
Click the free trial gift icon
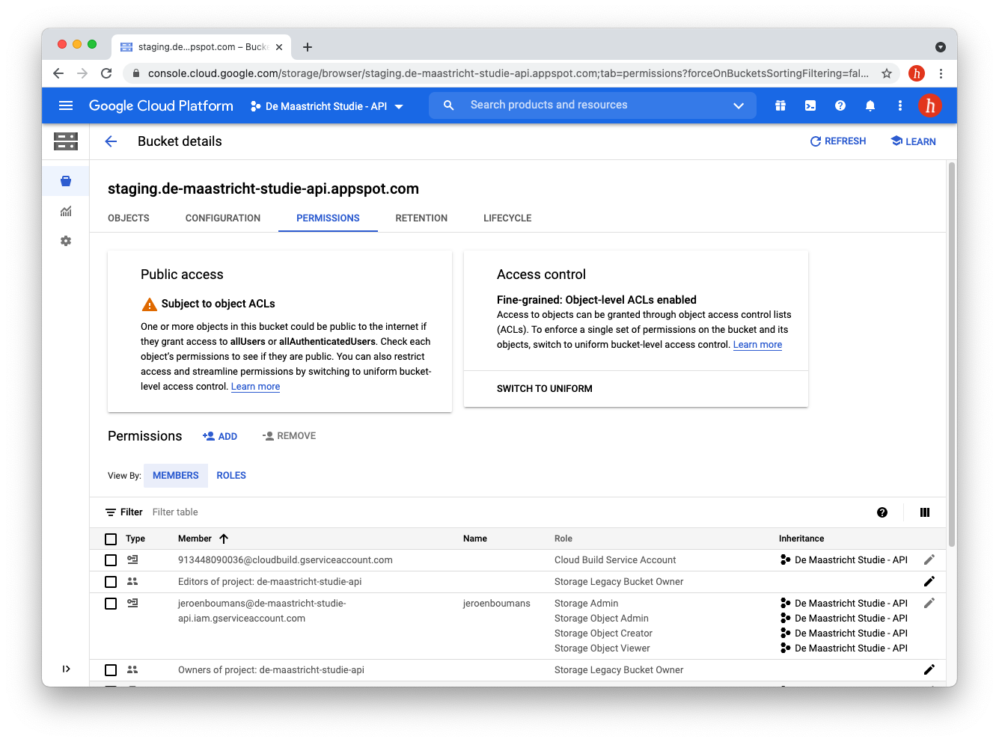click(x=780, y=105)
